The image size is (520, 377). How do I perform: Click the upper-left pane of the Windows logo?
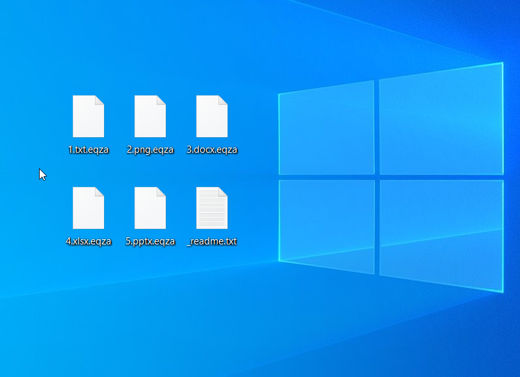click(x=326, y=130)
